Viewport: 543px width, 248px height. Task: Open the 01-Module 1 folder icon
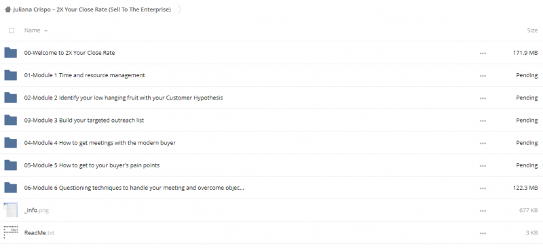tap(11, 75)
